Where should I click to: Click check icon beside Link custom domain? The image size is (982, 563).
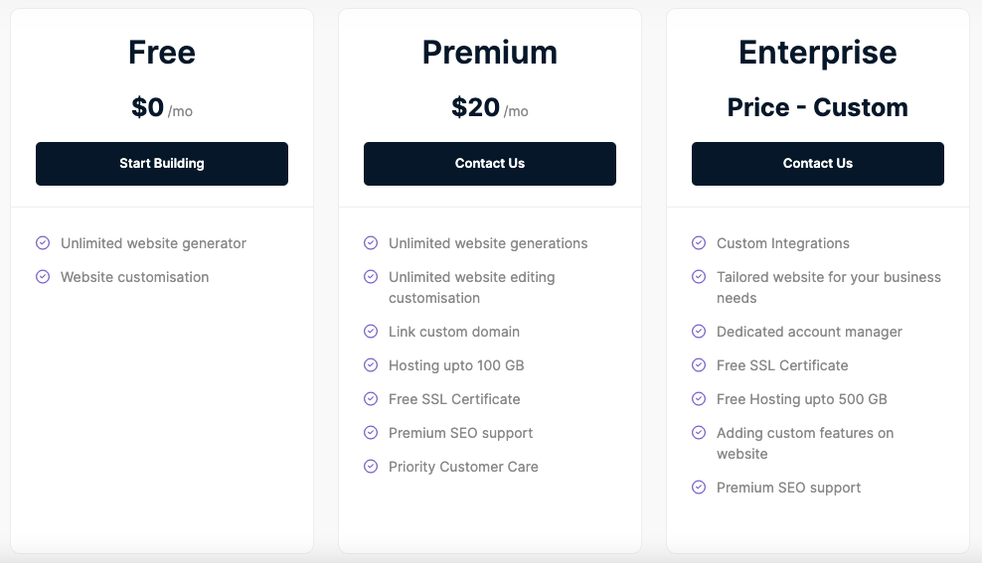tap(371, 331)
